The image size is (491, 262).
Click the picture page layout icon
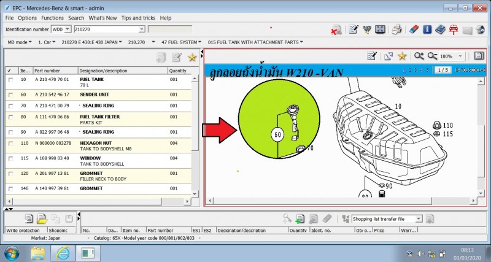click(479, 56)
